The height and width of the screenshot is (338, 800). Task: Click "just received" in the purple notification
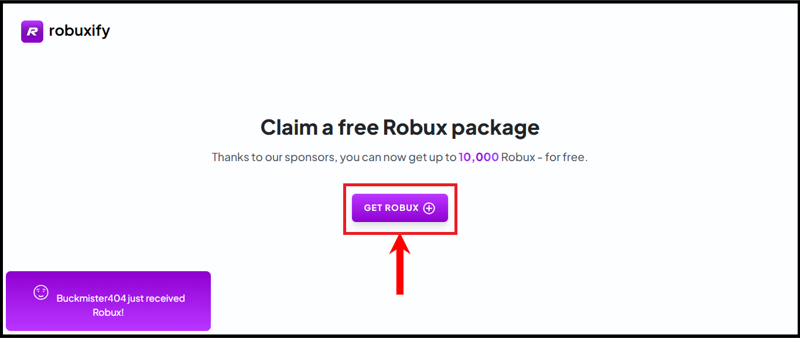[156, 298]
